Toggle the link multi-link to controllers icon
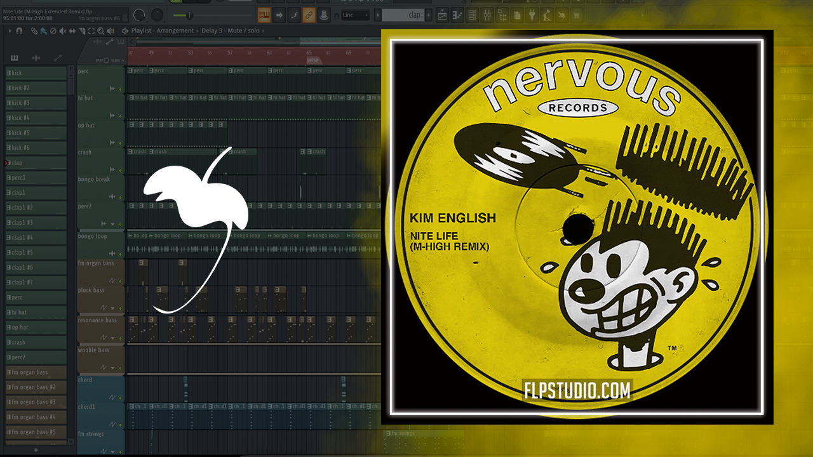 (x=309, y=15)
